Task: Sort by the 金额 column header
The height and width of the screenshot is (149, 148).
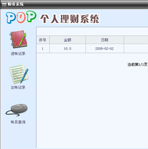Action: 68,40
